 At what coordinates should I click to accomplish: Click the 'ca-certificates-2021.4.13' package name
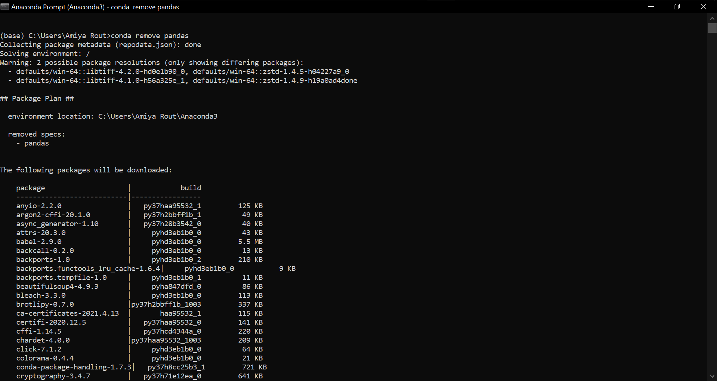pyautogui.click(x=68, y=313)
